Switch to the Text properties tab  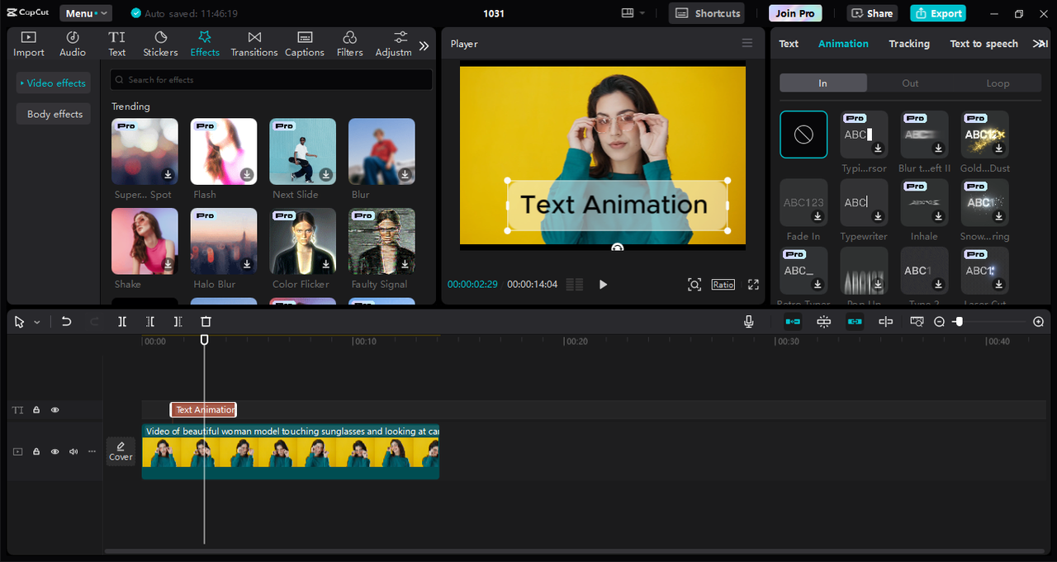tap(789, 44)
